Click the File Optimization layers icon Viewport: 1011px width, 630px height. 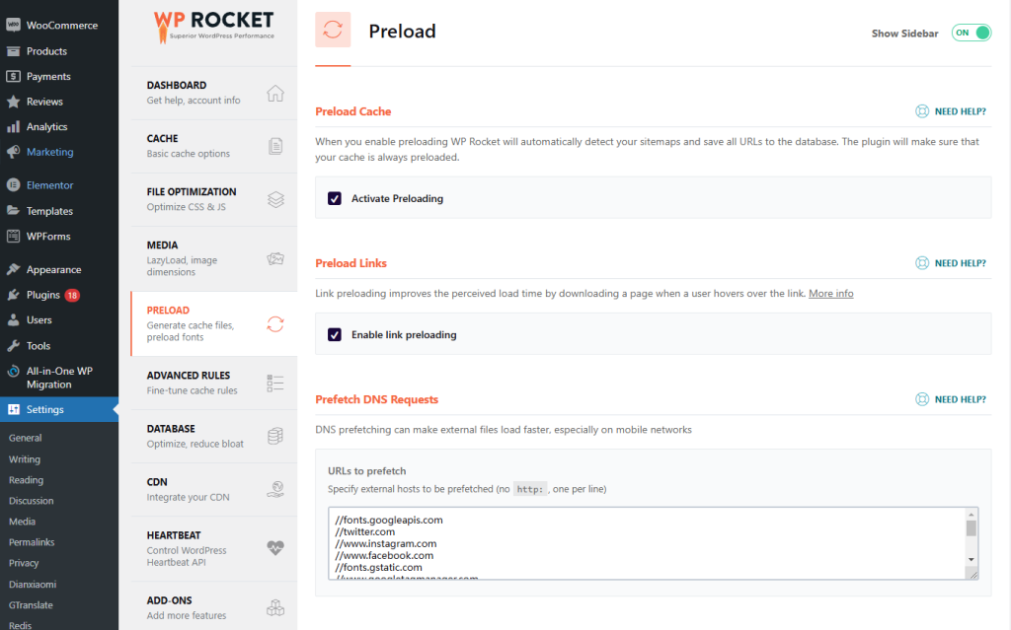coord(275,200)
